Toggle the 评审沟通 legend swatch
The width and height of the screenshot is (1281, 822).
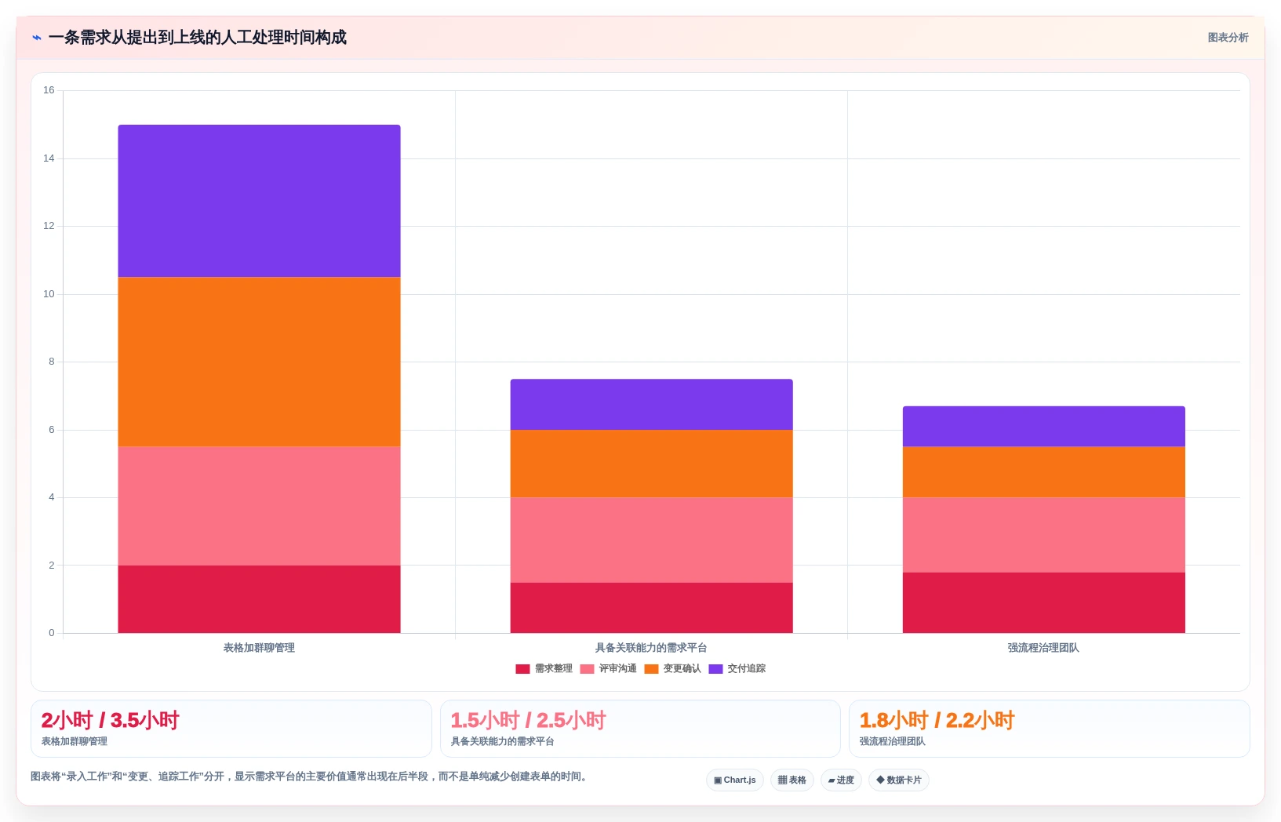pos(587,669)
